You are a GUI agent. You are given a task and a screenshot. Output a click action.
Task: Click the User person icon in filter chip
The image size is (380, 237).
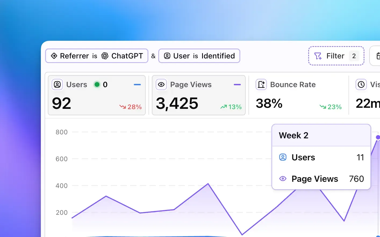167,56
